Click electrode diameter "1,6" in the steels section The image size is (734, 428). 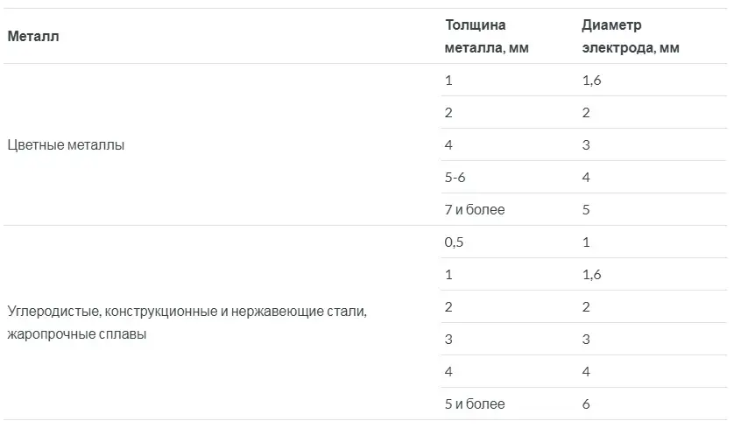tap(591, 275)
